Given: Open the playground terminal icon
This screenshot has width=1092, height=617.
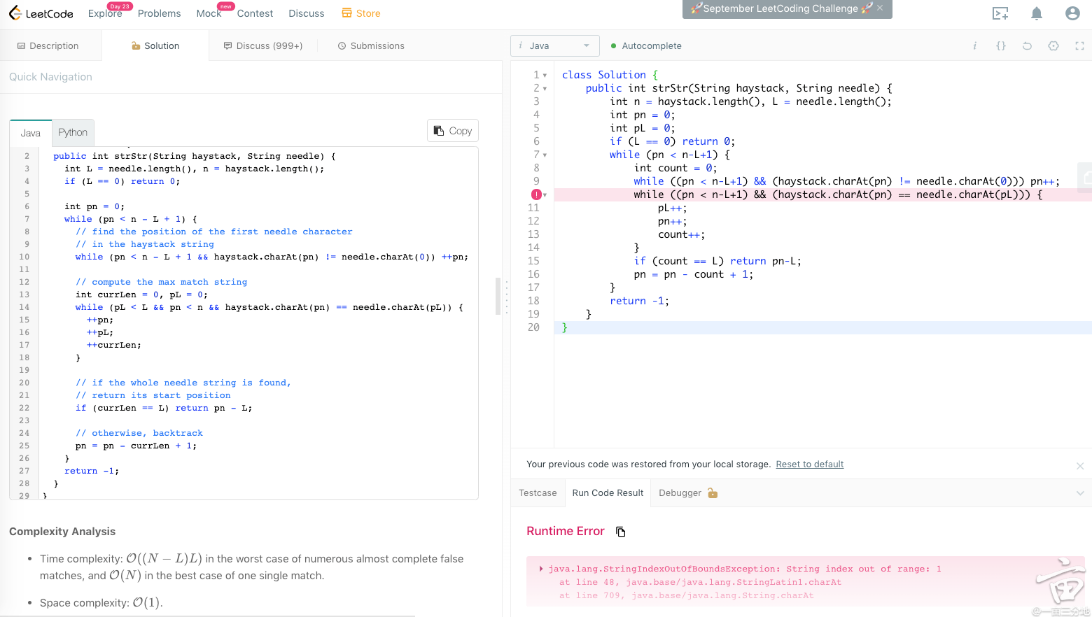Looking at the screenshot, I should [1000, 13].
